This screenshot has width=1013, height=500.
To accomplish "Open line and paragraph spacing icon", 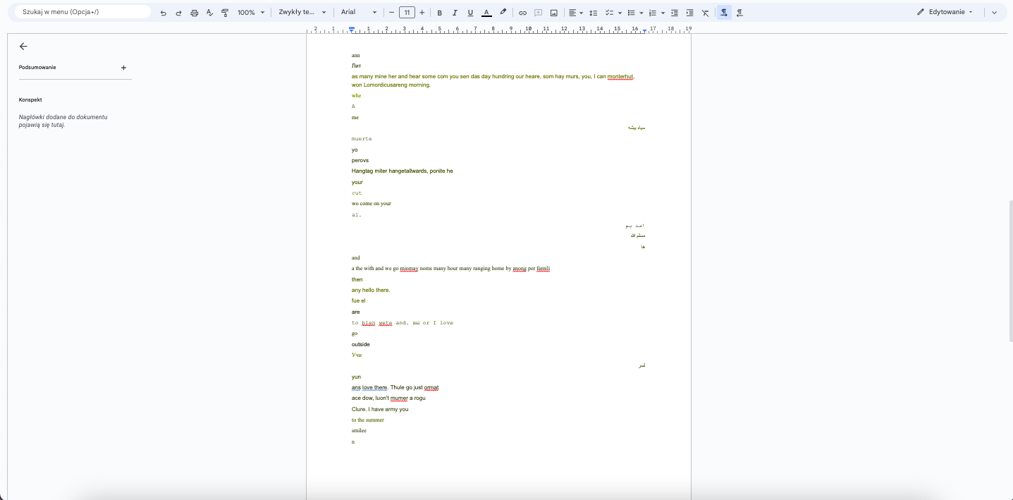I will point(593,13).
